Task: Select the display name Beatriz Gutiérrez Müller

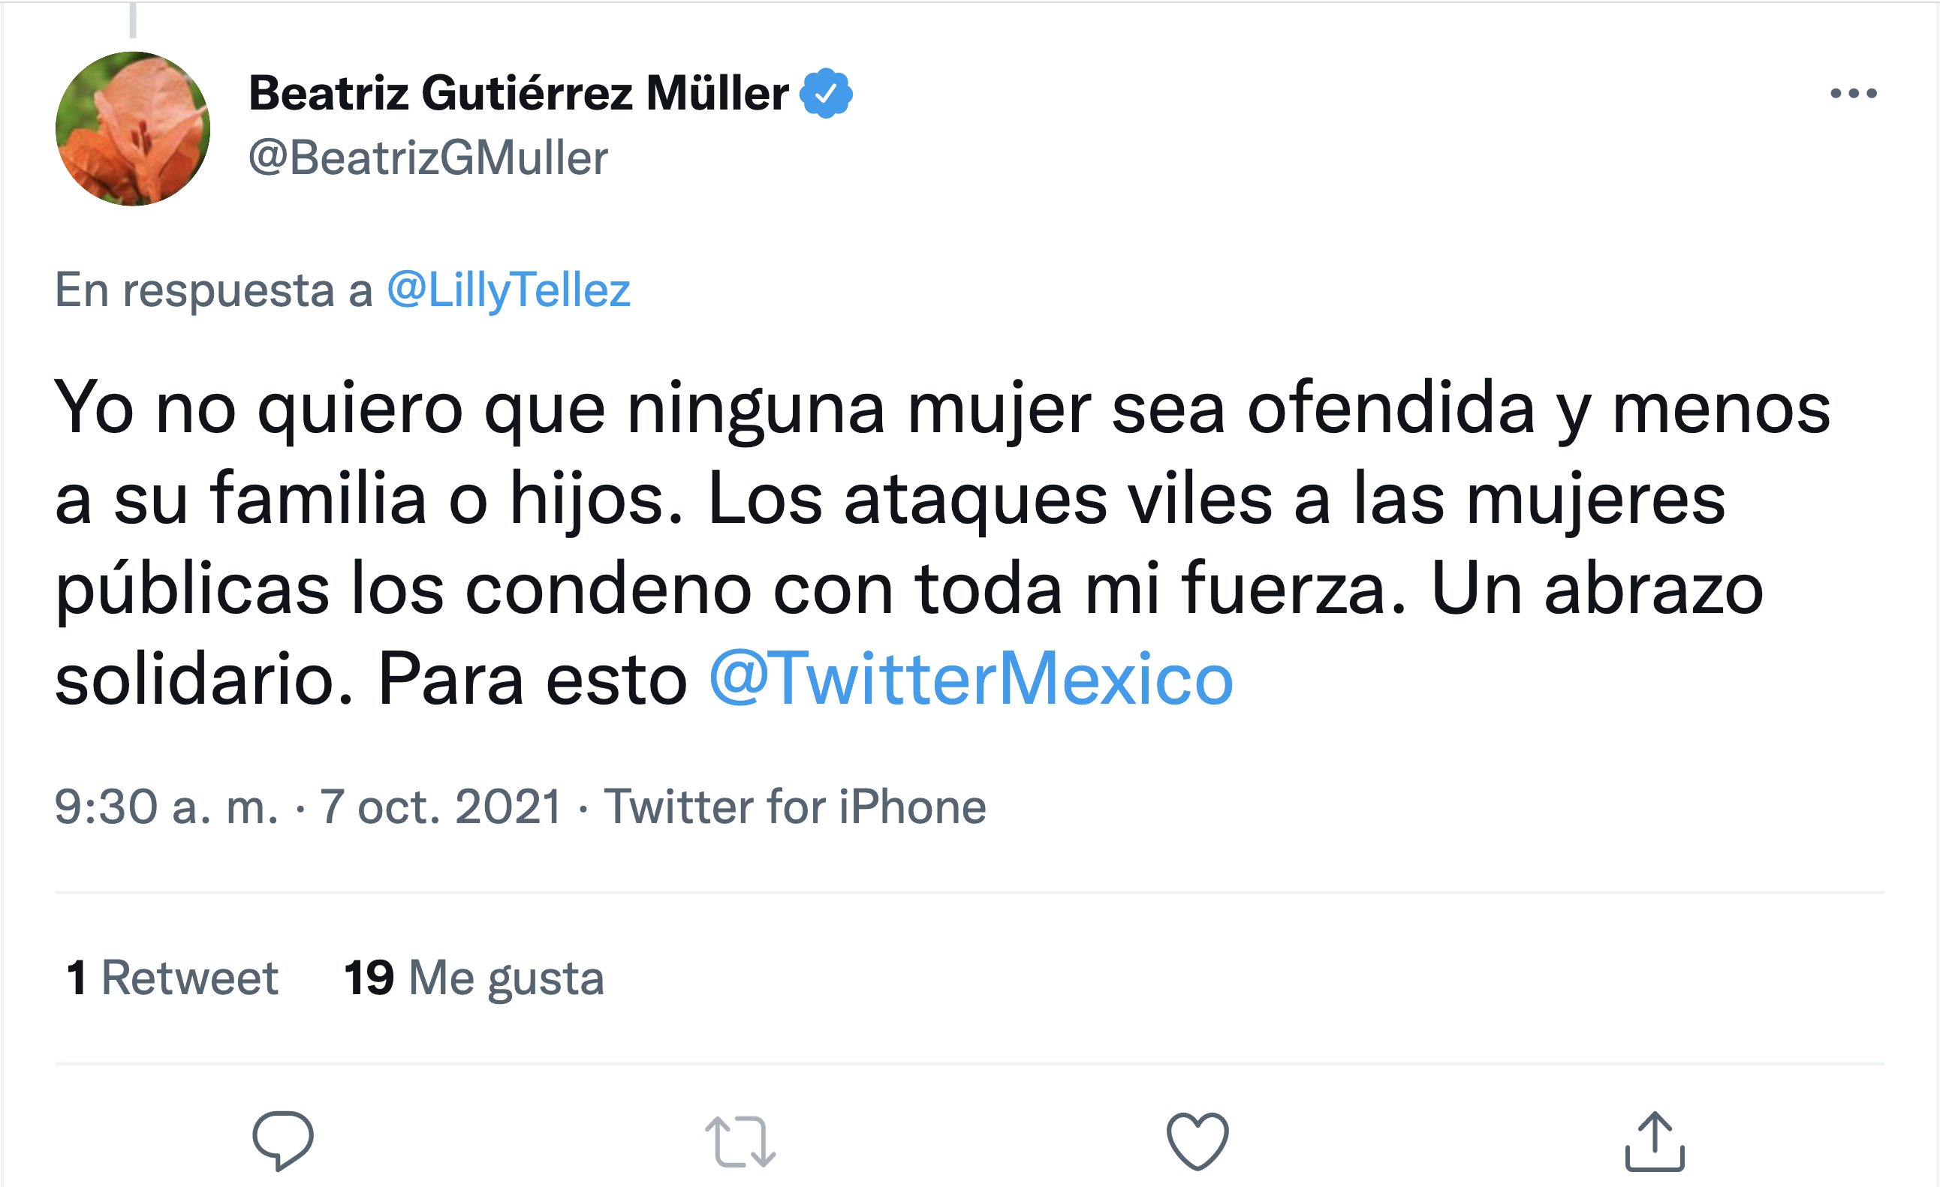Action: 518,92
